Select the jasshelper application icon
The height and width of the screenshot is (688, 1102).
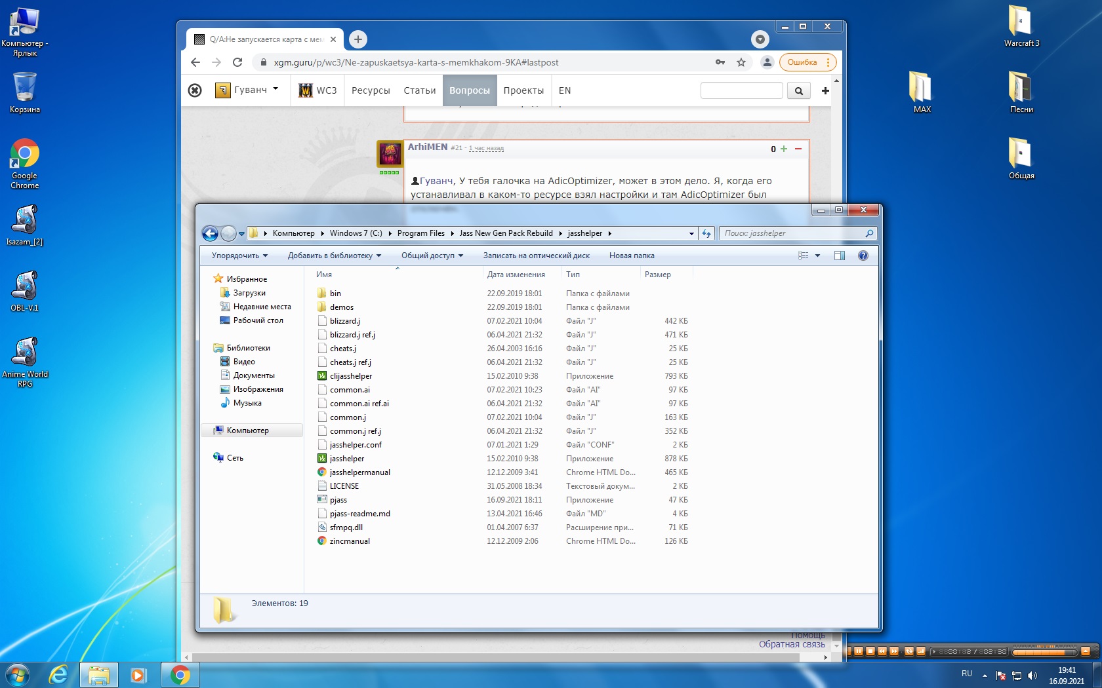coord(322,459)
